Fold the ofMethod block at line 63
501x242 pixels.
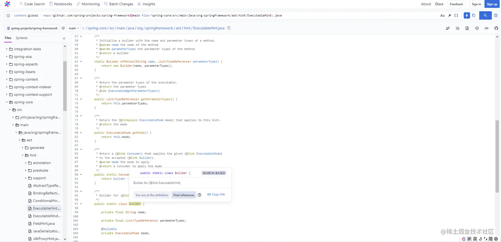(82, 62)
